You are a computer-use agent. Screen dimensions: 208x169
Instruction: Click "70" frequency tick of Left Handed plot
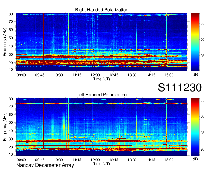click(11, 106)
